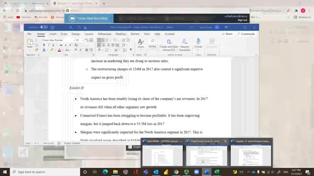Click the Dictate microphone icon
Image resolution: width=314 pixels, height=176 pixels.
pos(198,43)
